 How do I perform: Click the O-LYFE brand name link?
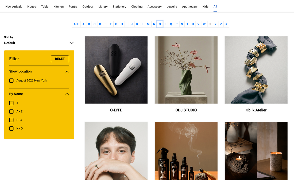[x=116, y=110]
